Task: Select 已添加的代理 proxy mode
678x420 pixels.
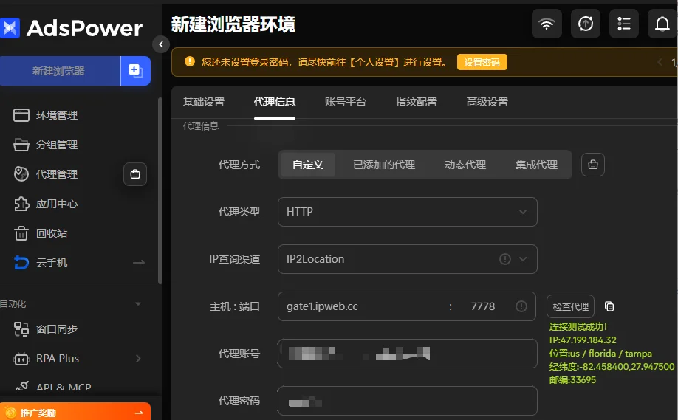Action: (x=384, y=165)
